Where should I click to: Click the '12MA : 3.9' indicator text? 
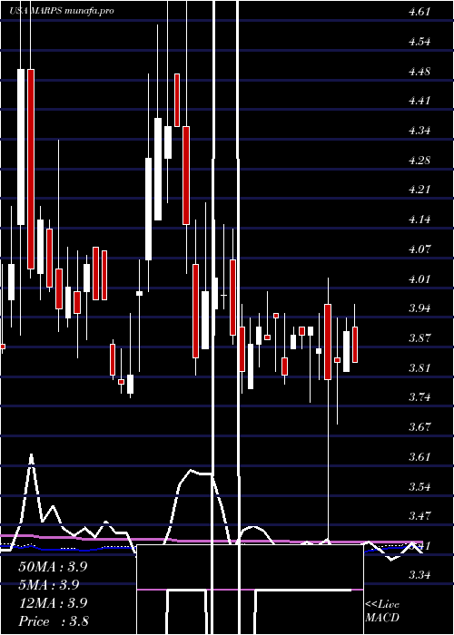coord(53,603)
